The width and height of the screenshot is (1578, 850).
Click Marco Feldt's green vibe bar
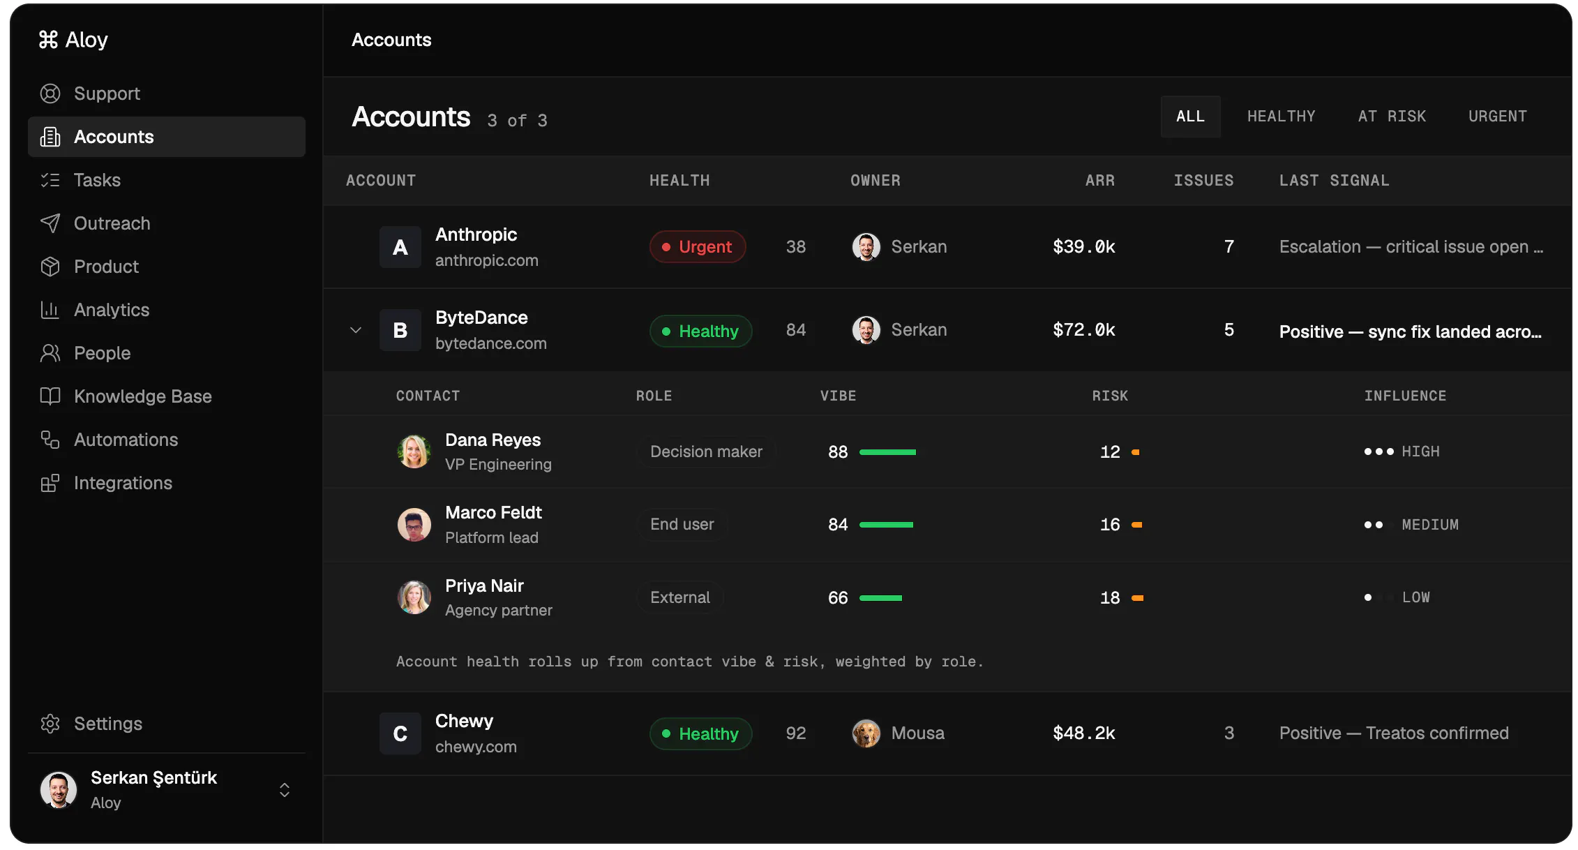pos(886,525)
